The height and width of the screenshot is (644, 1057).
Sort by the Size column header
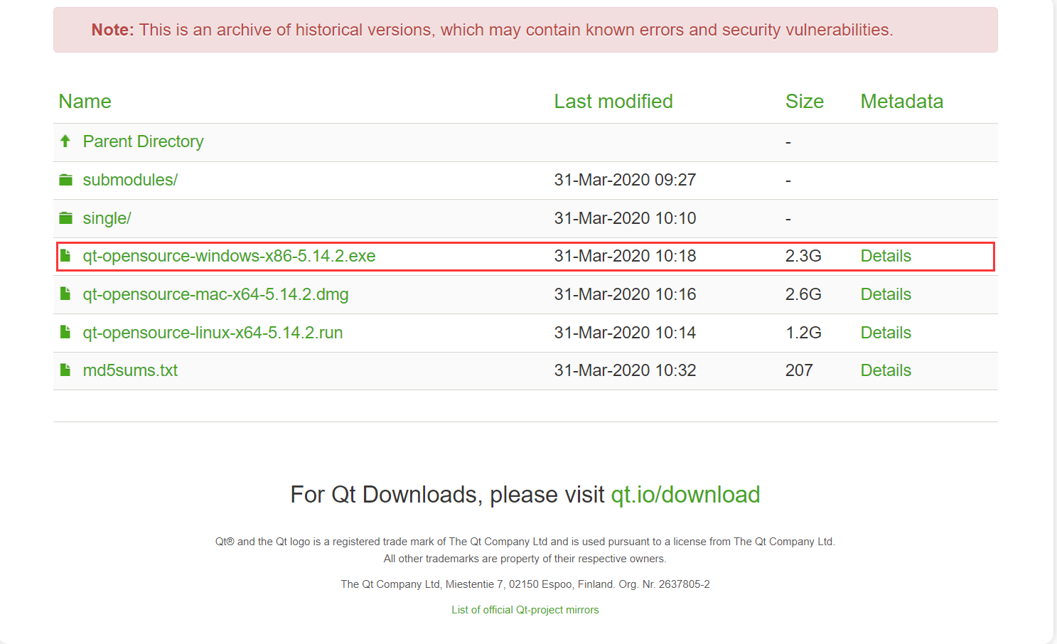[x=805, y=102]
